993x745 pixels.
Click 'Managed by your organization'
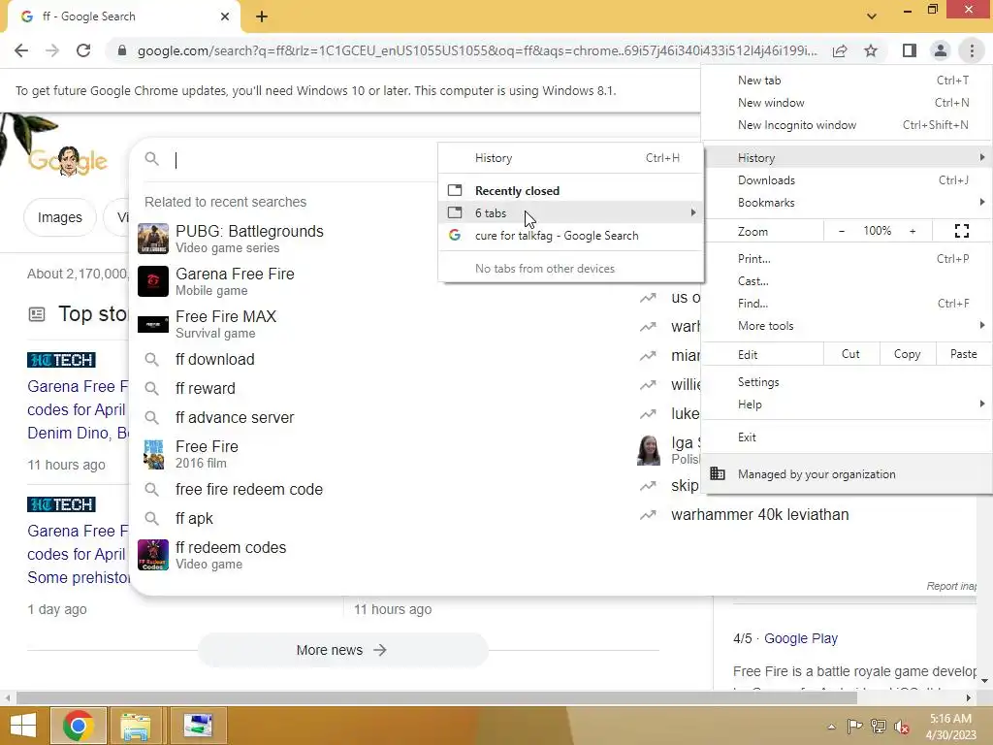pyautogui.click(x=847, y=473)
